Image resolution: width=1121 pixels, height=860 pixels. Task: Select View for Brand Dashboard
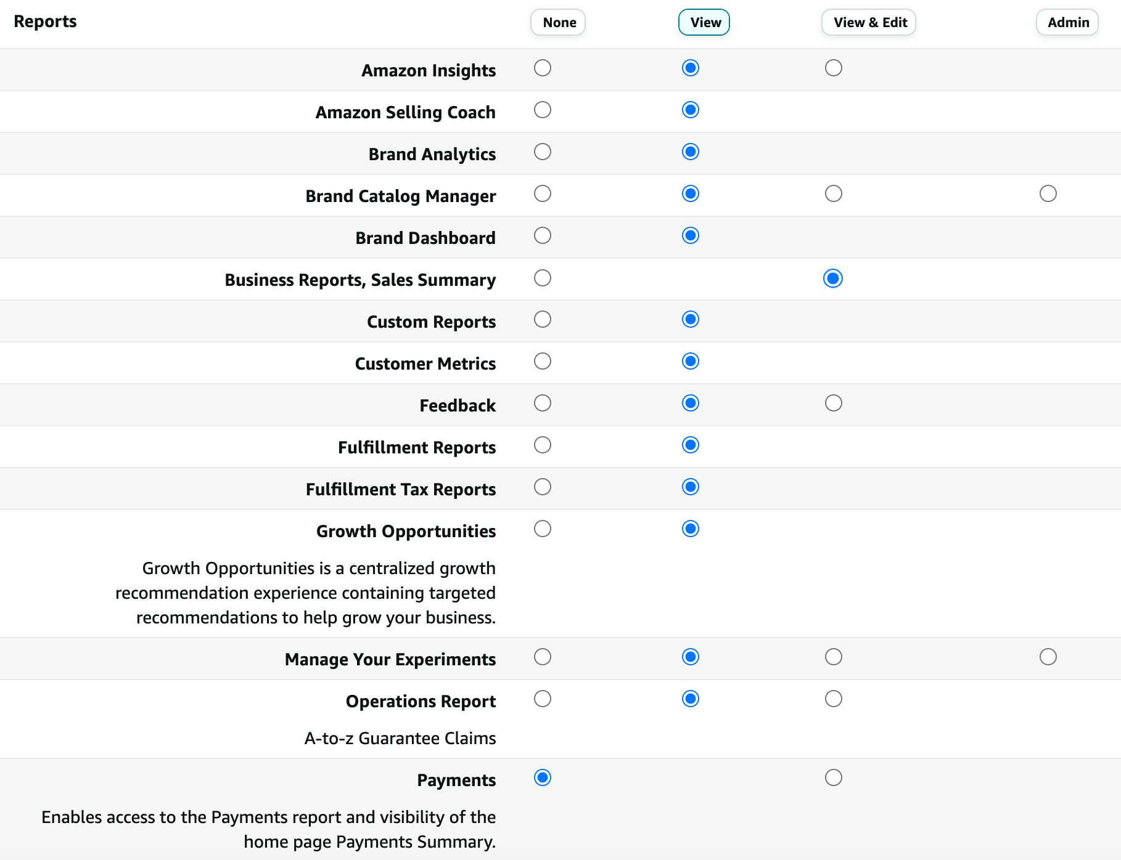(690, 235)
